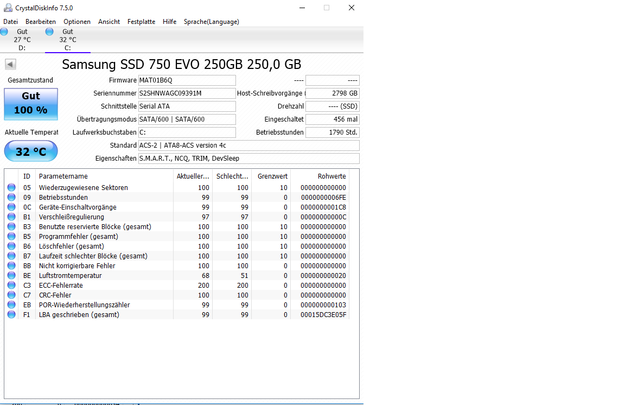Select the Luftstromtemperatur parameter name

point(70,275)
